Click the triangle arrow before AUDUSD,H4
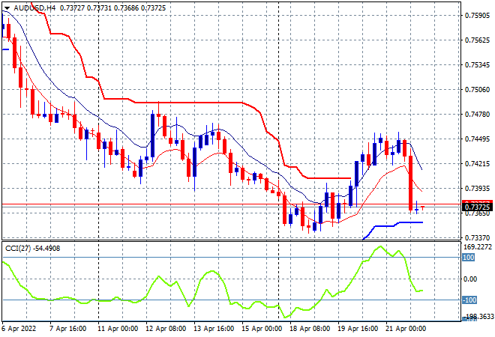 [7, 8]
